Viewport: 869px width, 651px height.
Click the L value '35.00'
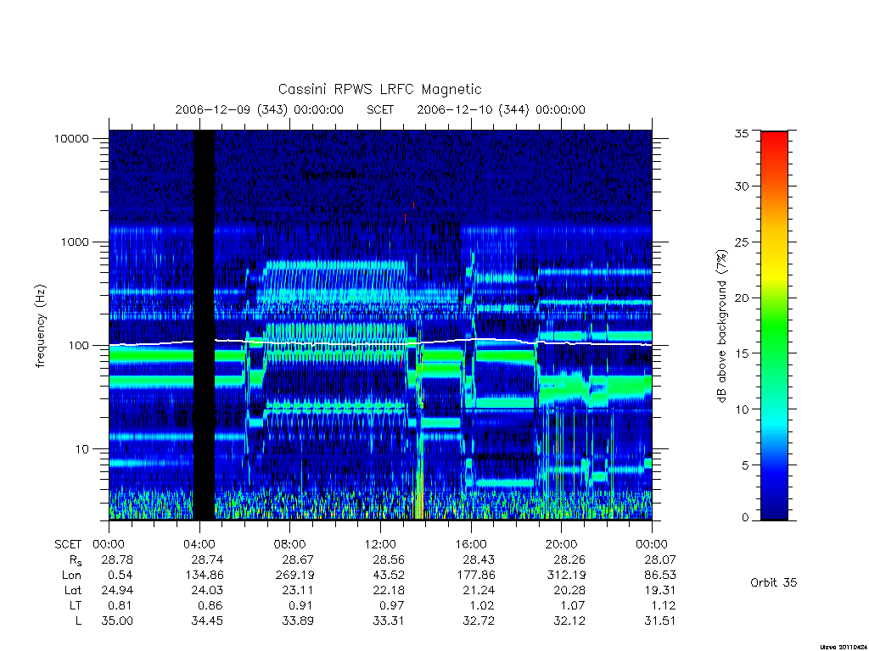pyautogui.click(x=117, y=620)
